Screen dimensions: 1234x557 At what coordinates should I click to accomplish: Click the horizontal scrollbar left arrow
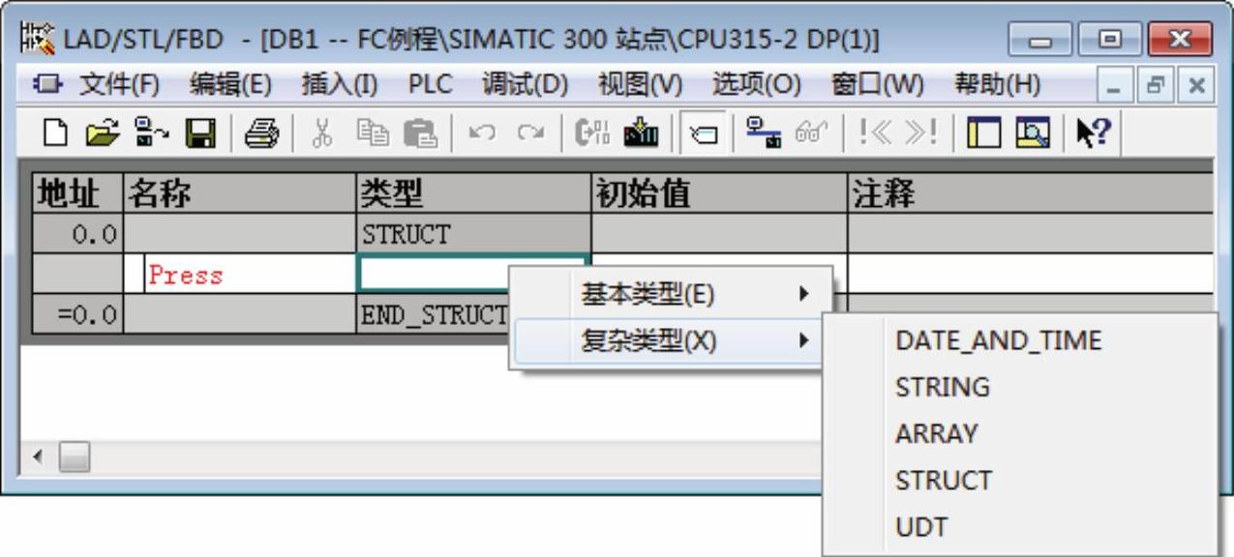pyautogui.click(x=37, y=456)
